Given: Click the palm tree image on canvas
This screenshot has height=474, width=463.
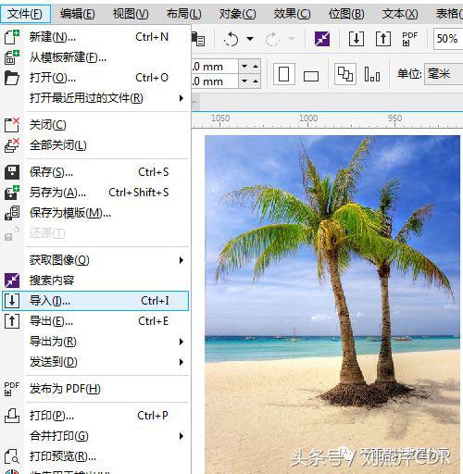Looking at the screenshot, I should (x=332, y=305).
